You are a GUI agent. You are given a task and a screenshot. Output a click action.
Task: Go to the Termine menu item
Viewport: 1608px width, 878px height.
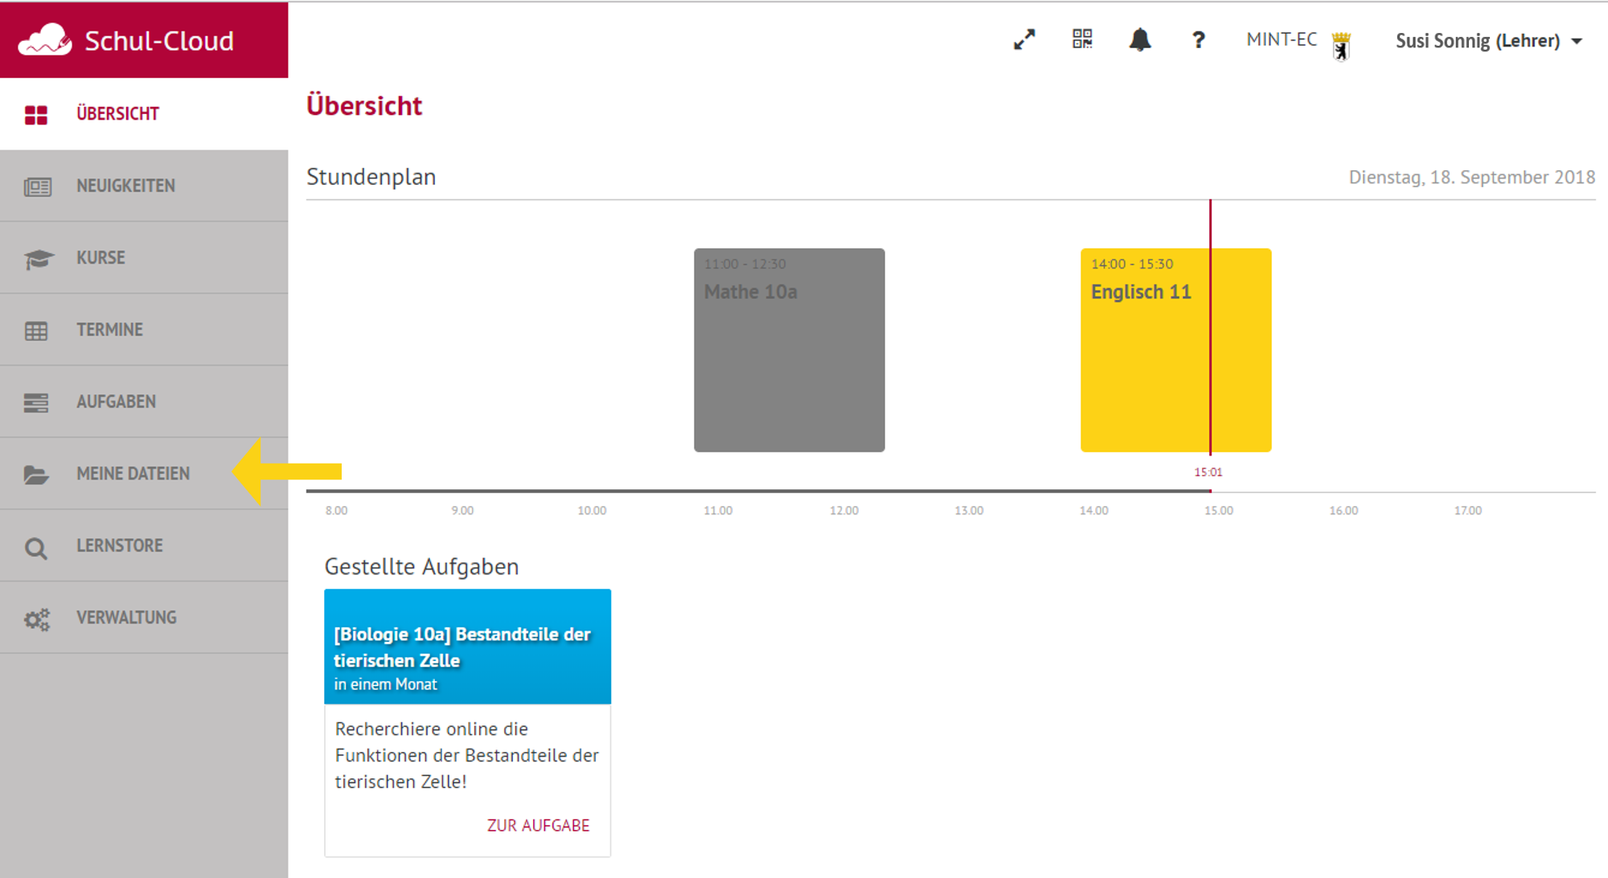[x=144, y=329]
